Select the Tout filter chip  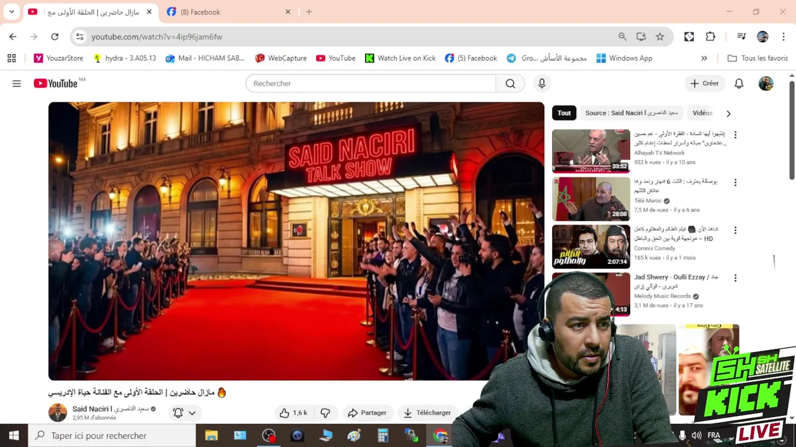coord(564,113)
